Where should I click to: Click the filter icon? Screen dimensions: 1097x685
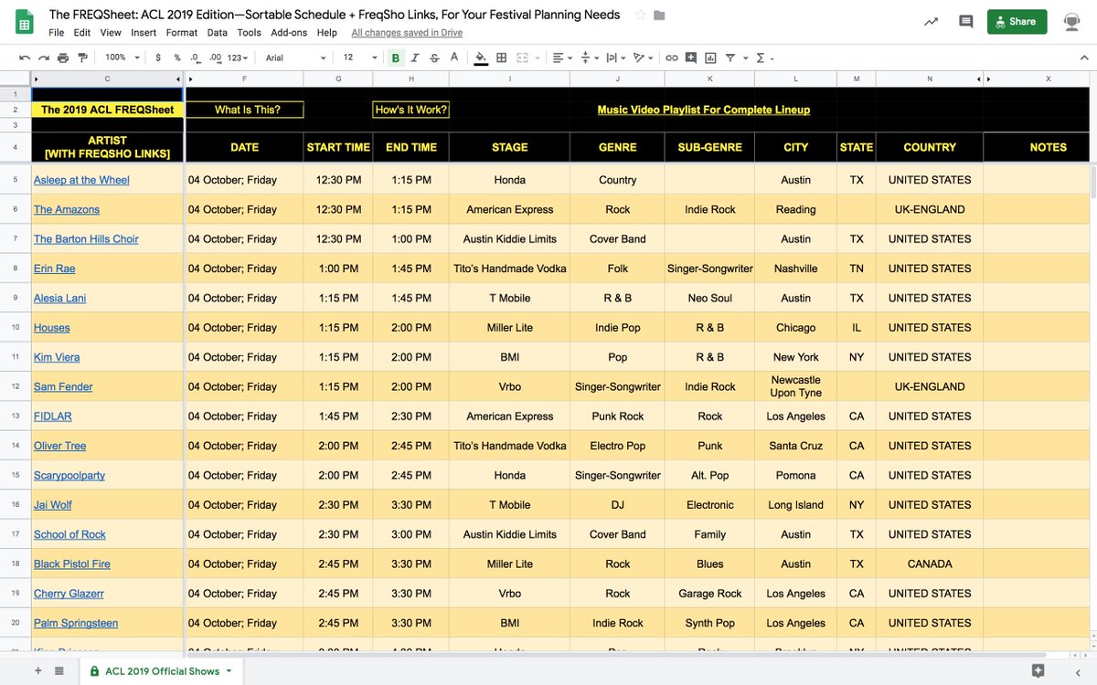click(732, 58)
